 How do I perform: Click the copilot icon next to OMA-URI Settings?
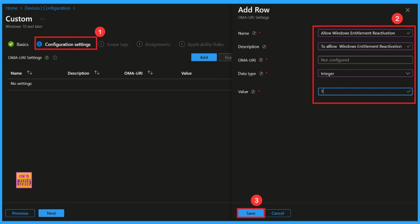(x=47, y=58)
